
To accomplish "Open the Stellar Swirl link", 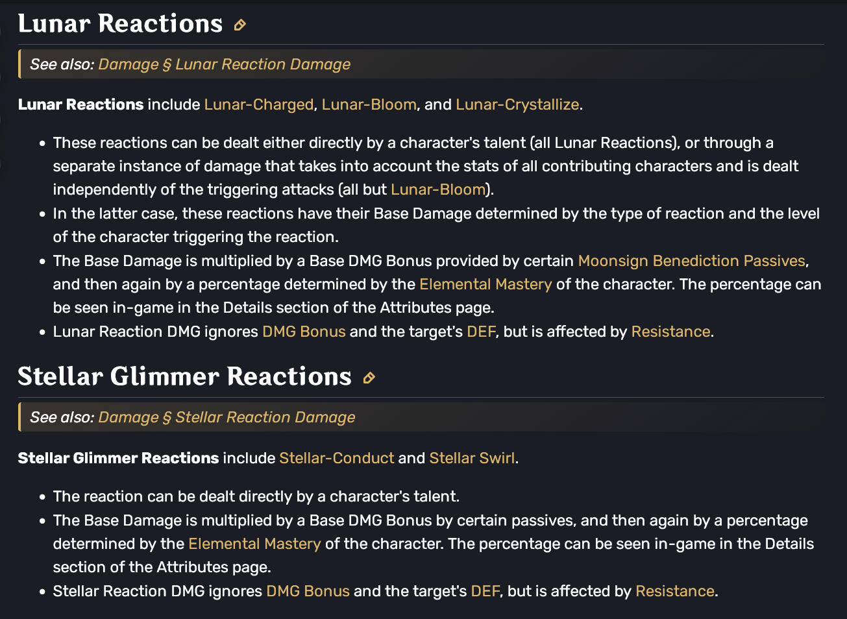I will pos(472,458).
